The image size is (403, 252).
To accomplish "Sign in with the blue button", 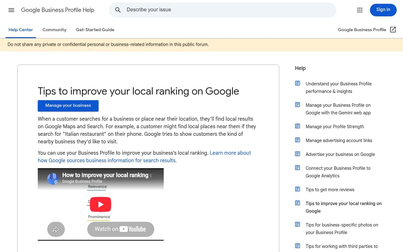I will [383, 10].
